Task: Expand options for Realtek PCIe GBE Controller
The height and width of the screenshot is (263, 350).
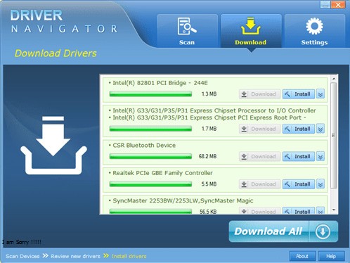Action: [320, 184]
